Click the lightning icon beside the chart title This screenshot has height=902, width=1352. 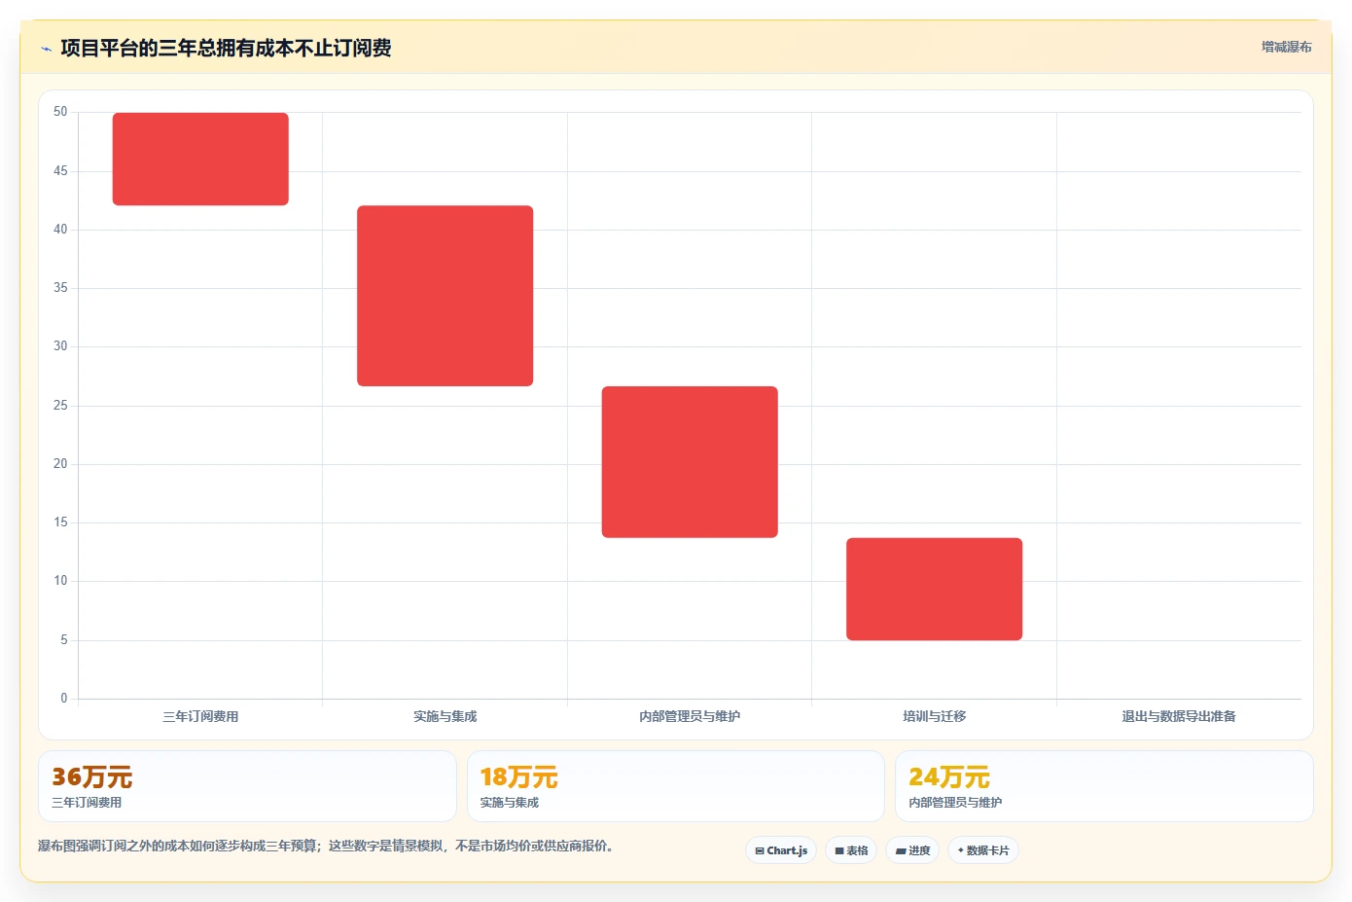coord(46,49)
